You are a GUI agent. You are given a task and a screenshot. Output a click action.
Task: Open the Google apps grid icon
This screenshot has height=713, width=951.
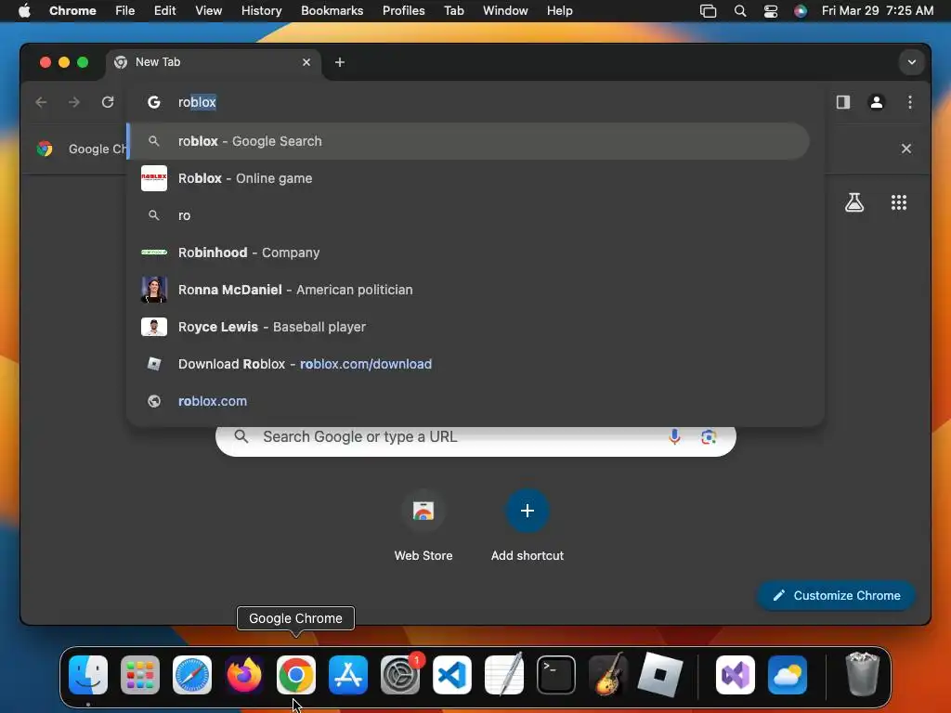click(x=899, y=202)
